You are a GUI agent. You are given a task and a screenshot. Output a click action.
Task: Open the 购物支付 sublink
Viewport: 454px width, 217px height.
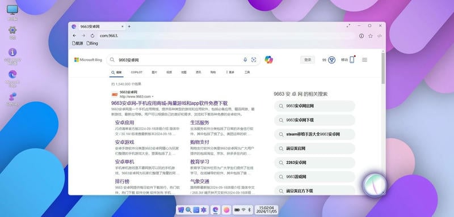point(200,142)
